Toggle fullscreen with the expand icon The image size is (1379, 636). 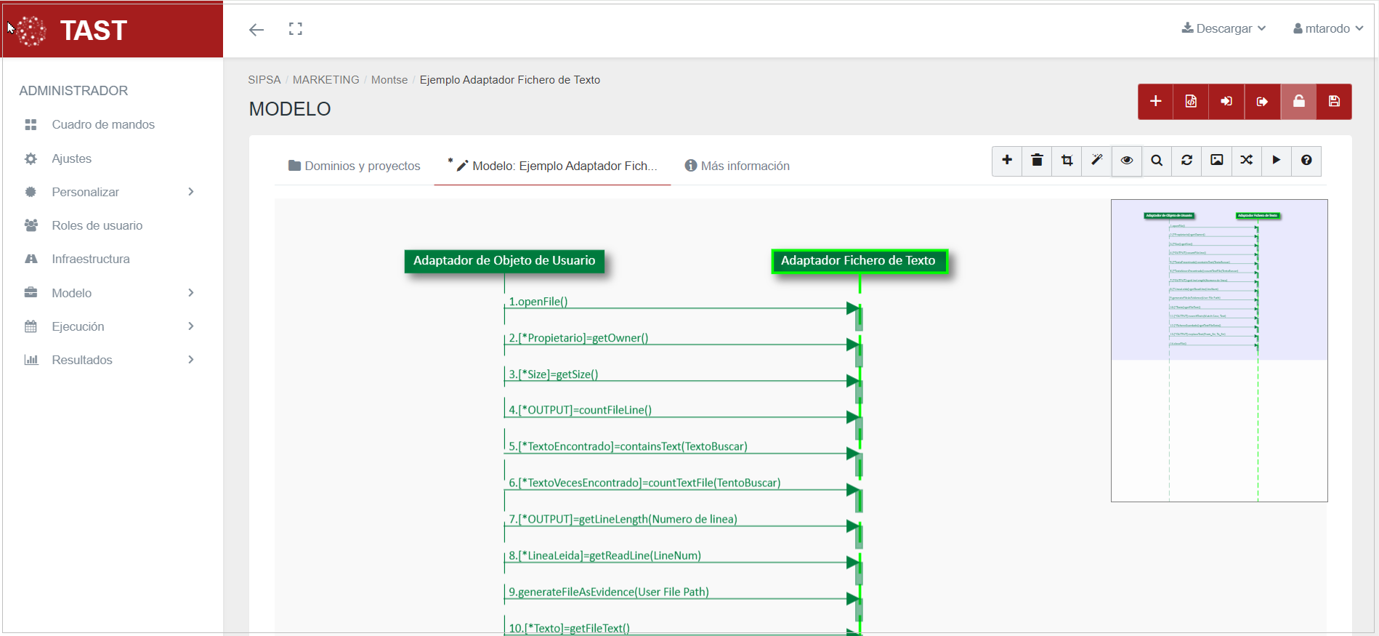295,29
